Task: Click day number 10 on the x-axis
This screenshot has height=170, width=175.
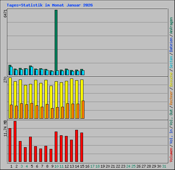Action: [56, 166]
